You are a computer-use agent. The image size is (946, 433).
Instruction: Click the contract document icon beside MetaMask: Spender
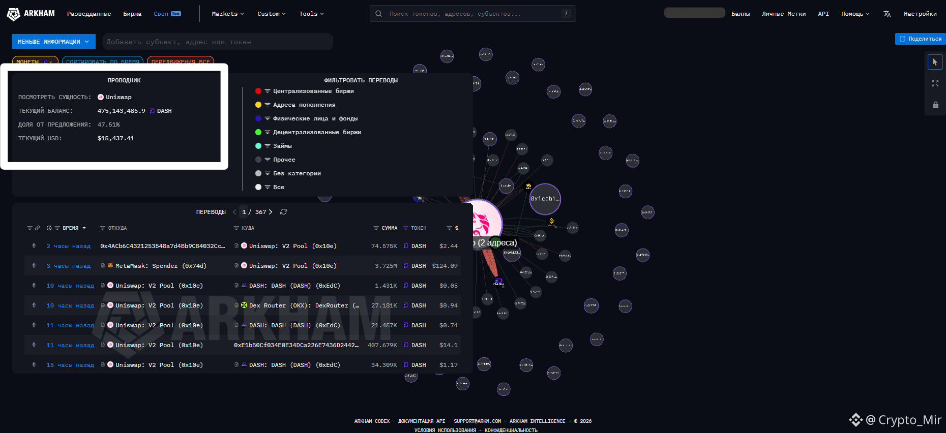click(x=103, y=266)
